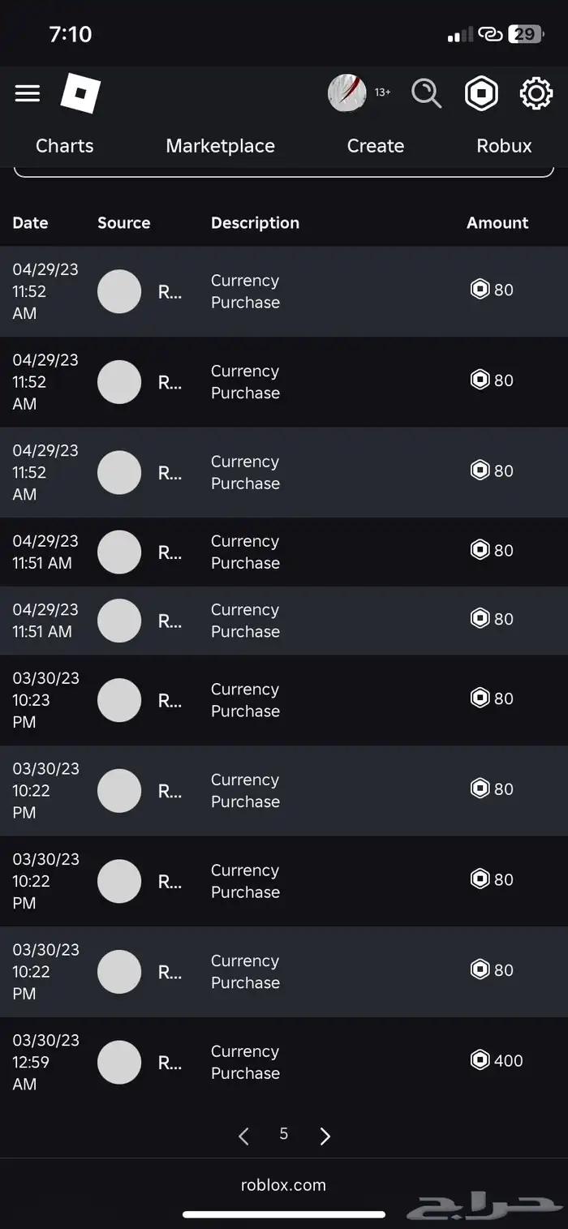Tap the roblox.com address bar
The height and width of the screenshot is (1229, 568).
tap(283, 1184)
